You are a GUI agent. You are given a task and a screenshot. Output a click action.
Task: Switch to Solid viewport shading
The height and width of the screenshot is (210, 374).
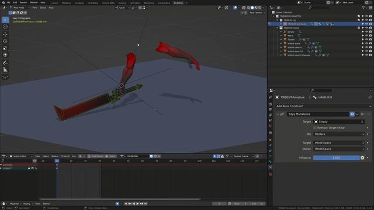(252, 8)
